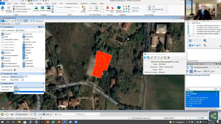Open the Modelli Design Model dropdown
Screen dimensions: 221x124
click(17, 80)
